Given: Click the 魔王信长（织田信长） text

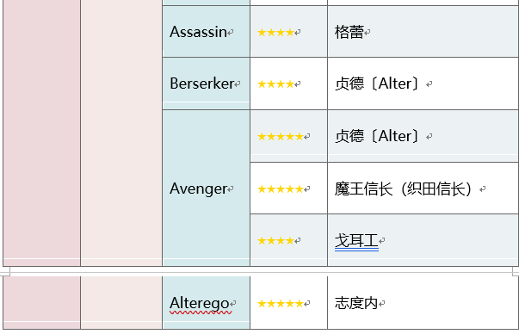Looking at the screenshot, I should click(405, 189).
